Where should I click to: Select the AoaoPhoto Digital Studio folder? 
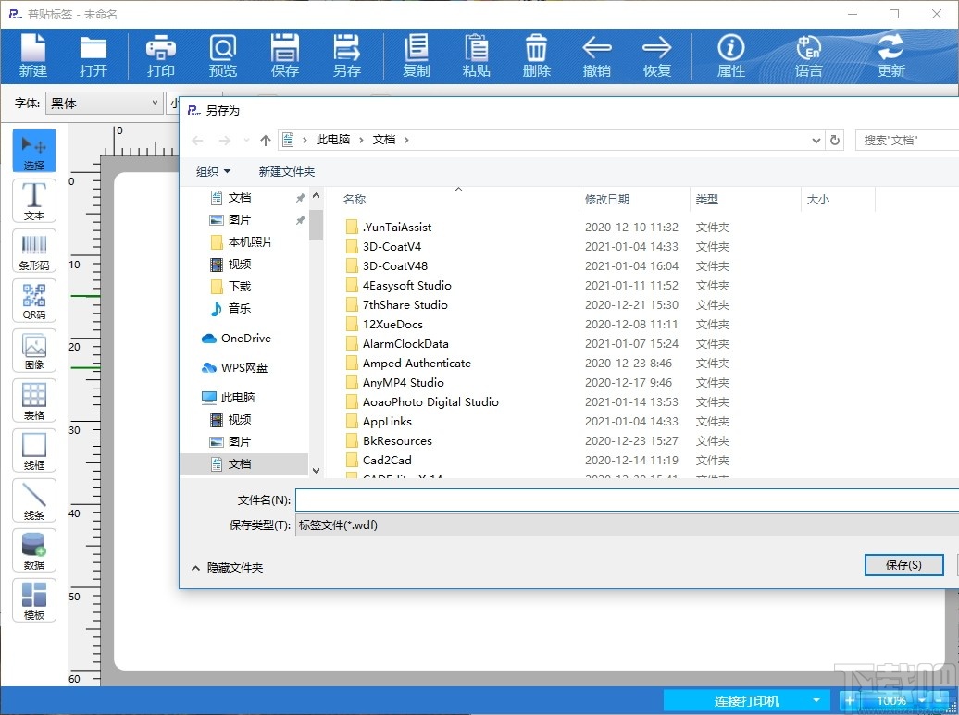click(423, 402)
